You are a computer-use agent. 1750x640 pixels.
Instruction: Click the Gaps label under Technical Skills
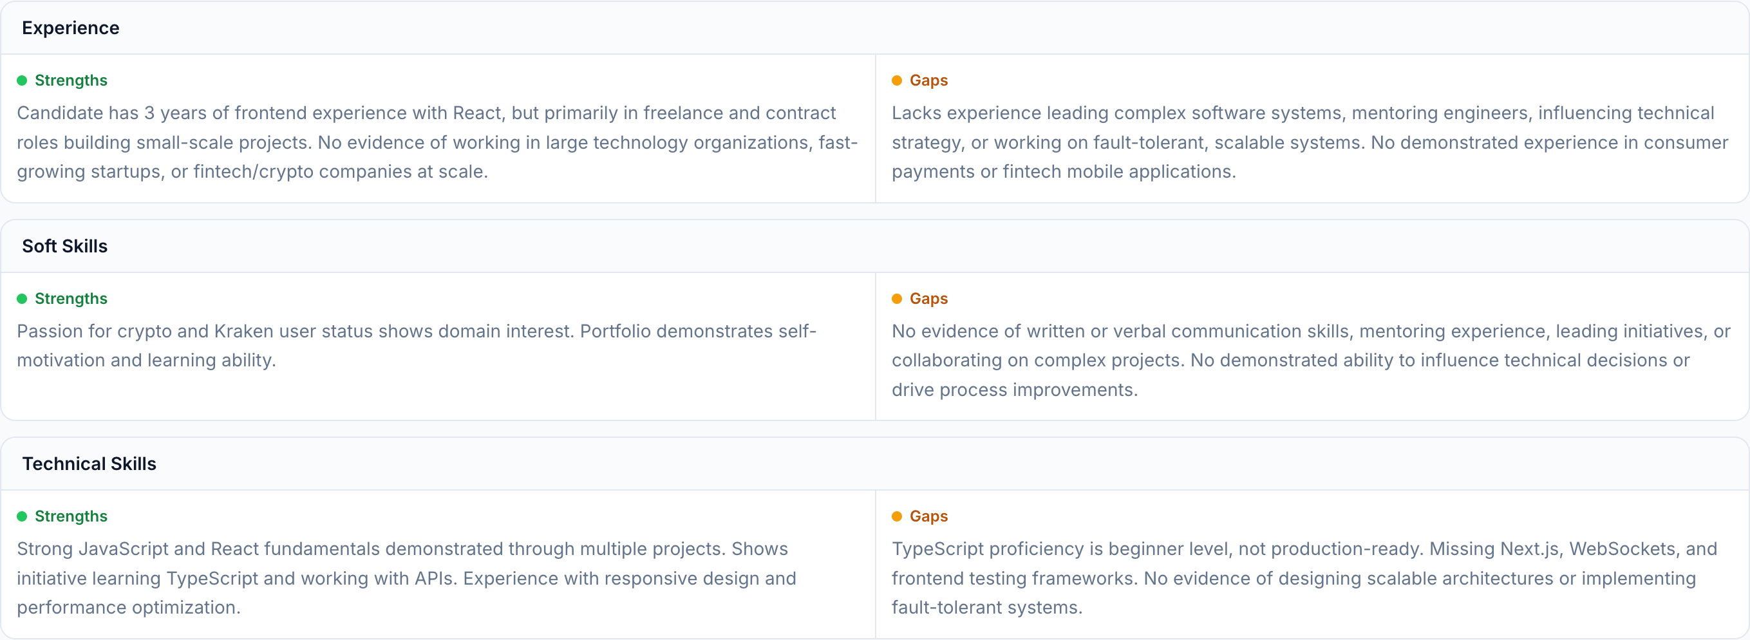click(928, 516)
